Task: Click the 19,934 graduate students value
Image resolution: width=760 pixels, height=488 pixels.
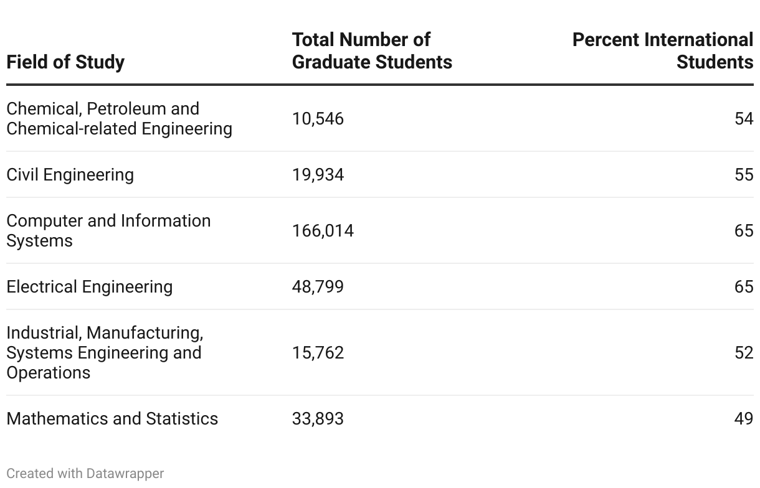Action: click(x=318, y=175)
